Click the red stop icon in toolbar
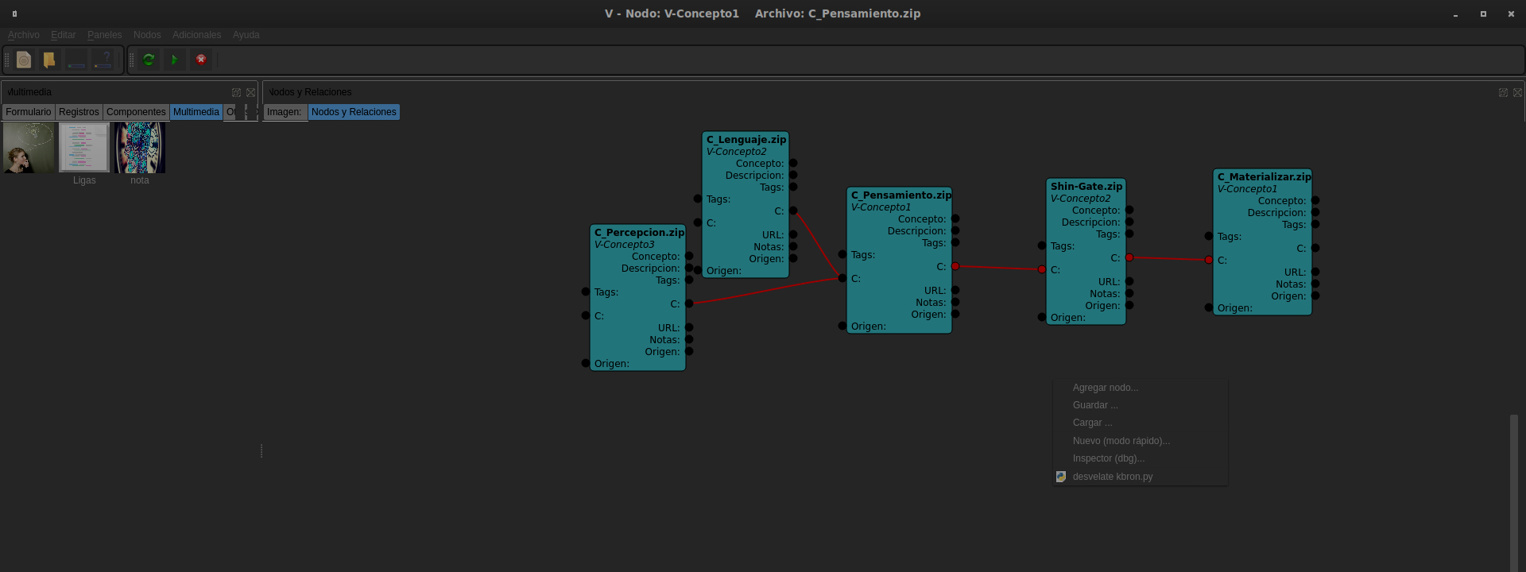Image resolution: width=1526 pixels, height=572 pixels. pos(201,60)
